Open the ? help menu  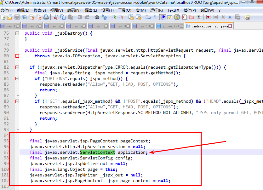pyautogui.click(x=220, y=10)
